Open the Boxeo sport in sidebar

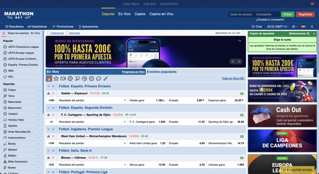12,167
